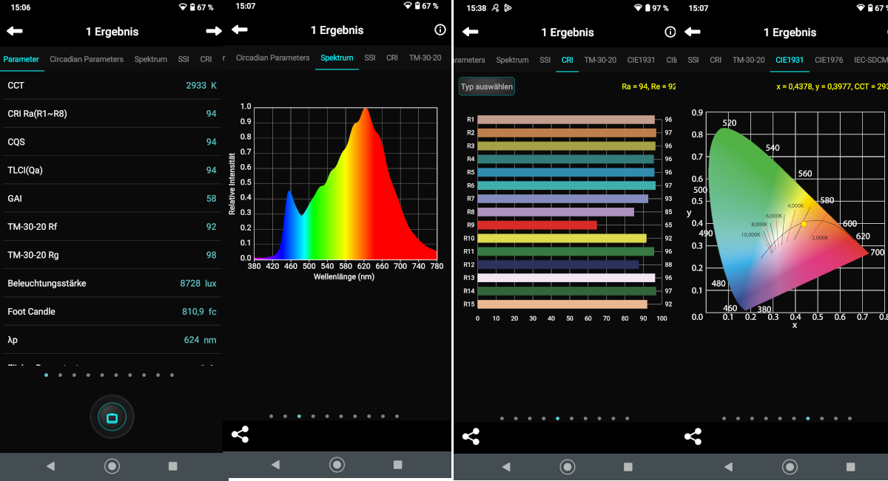Screen dimensions: 888x481
Task: Tap the dark blue R12 bar in CRI chart
Action: click(559, 265)
